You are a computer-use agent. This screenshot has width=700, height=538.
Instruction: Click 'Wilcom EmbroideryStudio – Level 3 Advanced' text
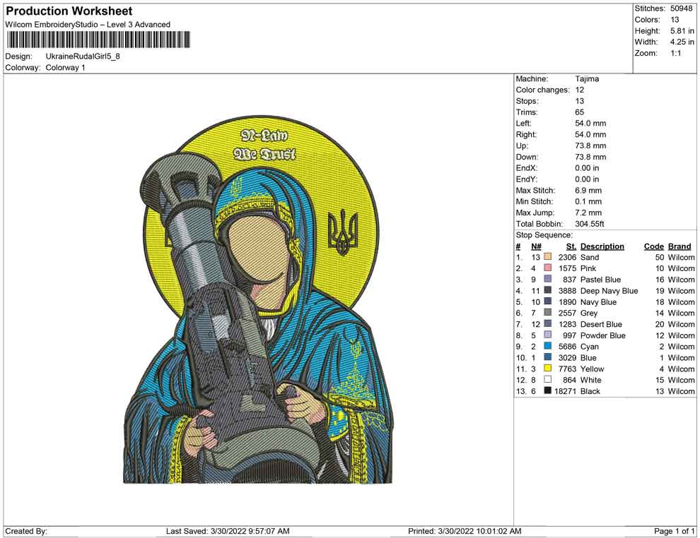click(x=88, y=25)
